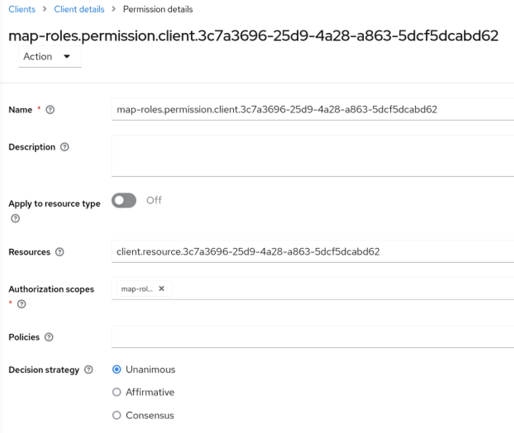Go to Clients breadcrumb link
The width and height of the screenshot is (514, 433).
tap(22, 9)
